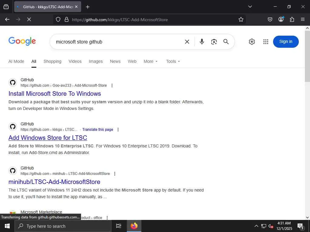The image size is (310, 232).
Task: Click Microsoft Marketplace result site name
Action: pyautogui.click(x=41, y=212)
